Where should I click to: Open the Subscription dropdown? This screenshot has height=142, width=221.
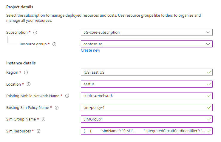pos(146,32)
